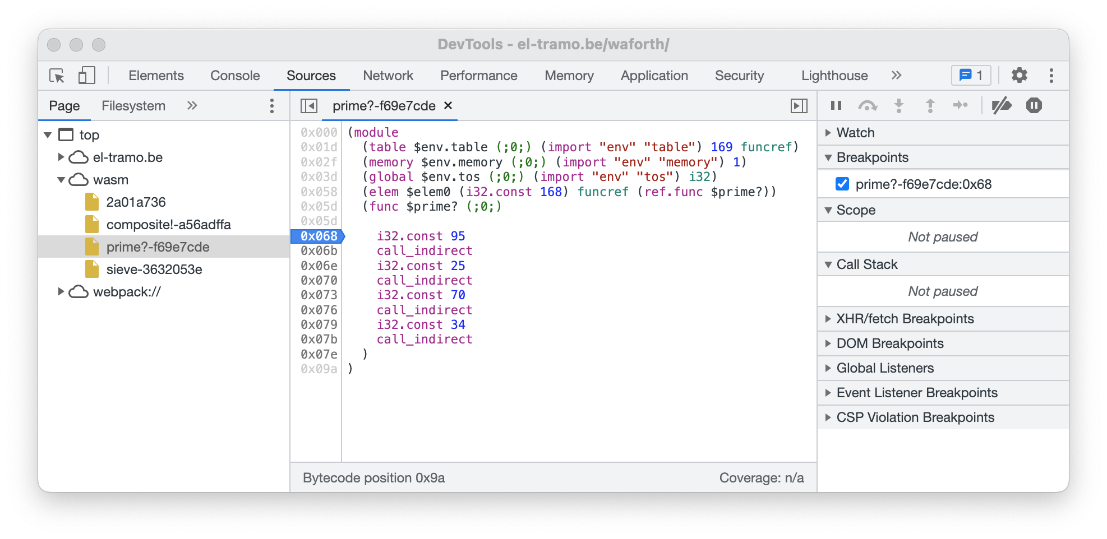Expand XHR/fetch Breakpoints section

pyautogui.click(x=943, y=319)
